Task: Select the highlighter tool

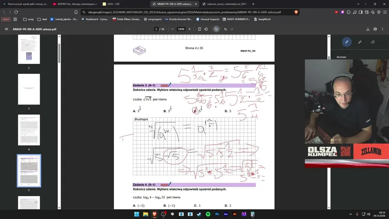Action: click(x=360, y=42)
